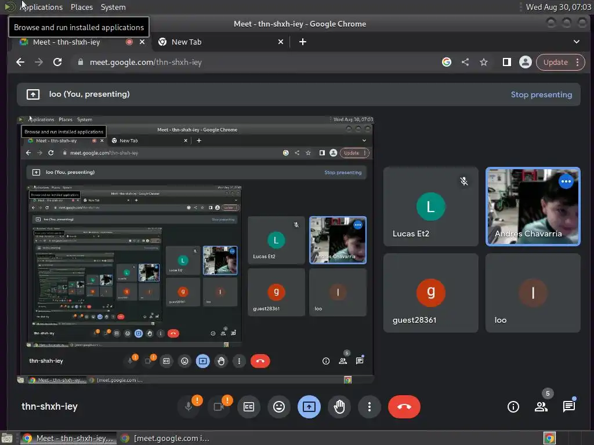Close the Meet tab

click(142, 42)
